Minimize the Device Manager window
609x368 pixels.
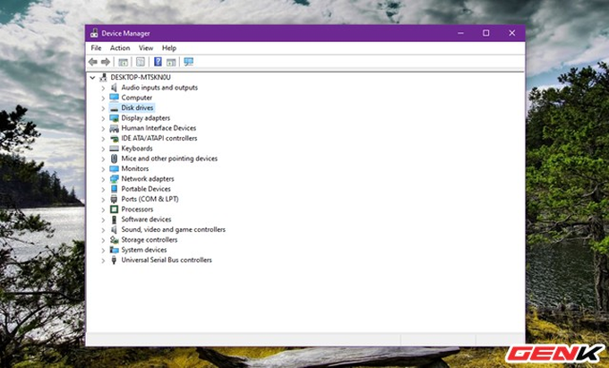[x=460, y=33]
